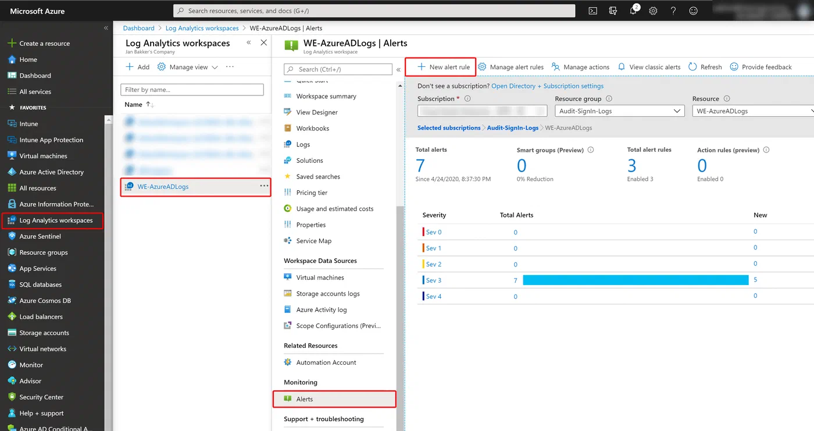Open Azure Sentinel favorite
The image size is (814, 431).
tap(40, 237)
